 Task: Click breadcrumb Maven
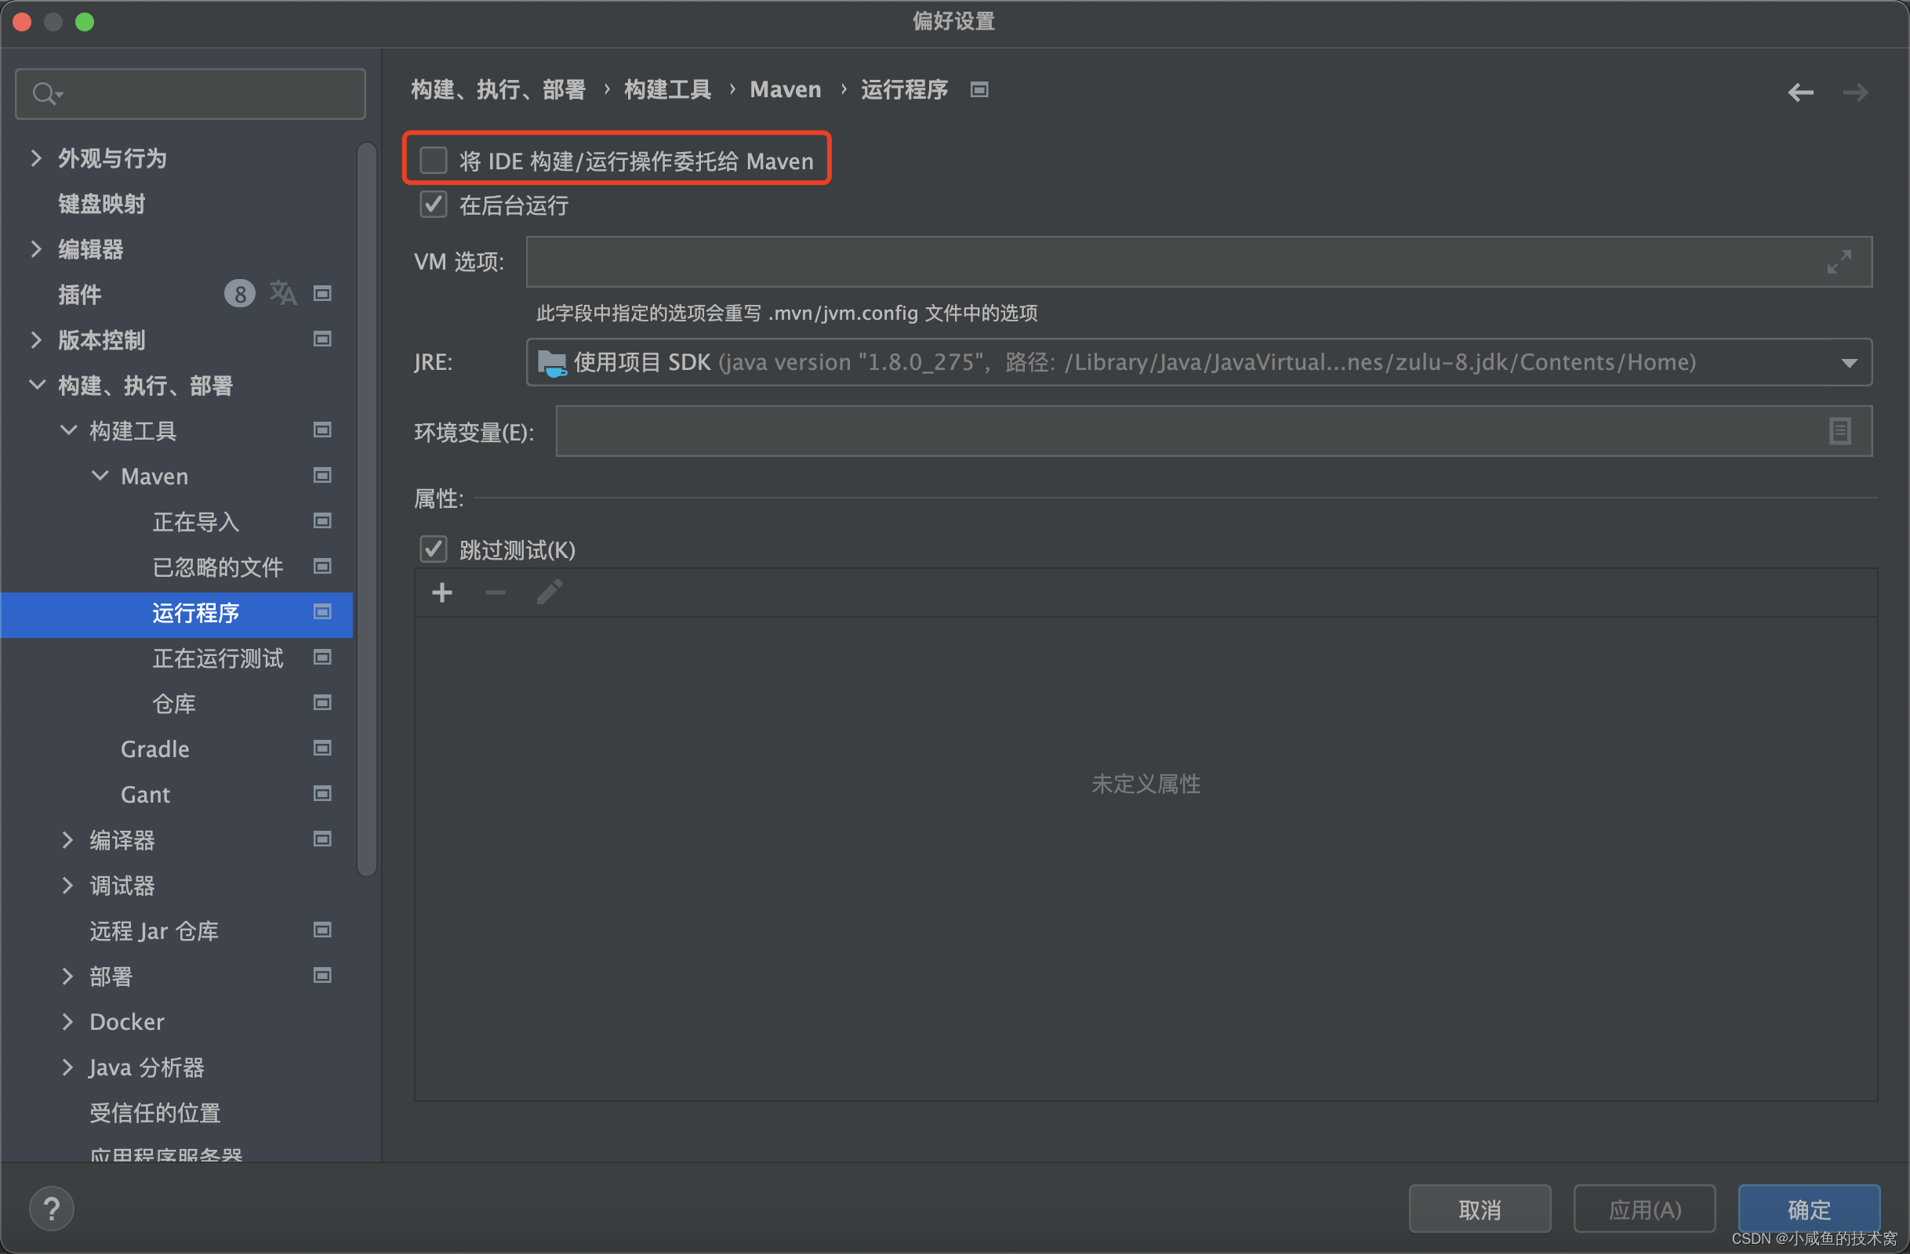pyautogui.click(x=786, y=89)
